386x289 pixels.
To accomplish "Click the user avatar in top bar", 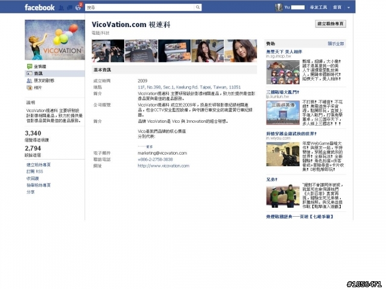I will 279,7.
